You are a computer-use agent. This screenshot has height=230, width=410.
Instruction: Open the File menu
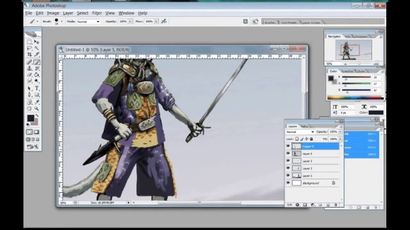[28, 13]
